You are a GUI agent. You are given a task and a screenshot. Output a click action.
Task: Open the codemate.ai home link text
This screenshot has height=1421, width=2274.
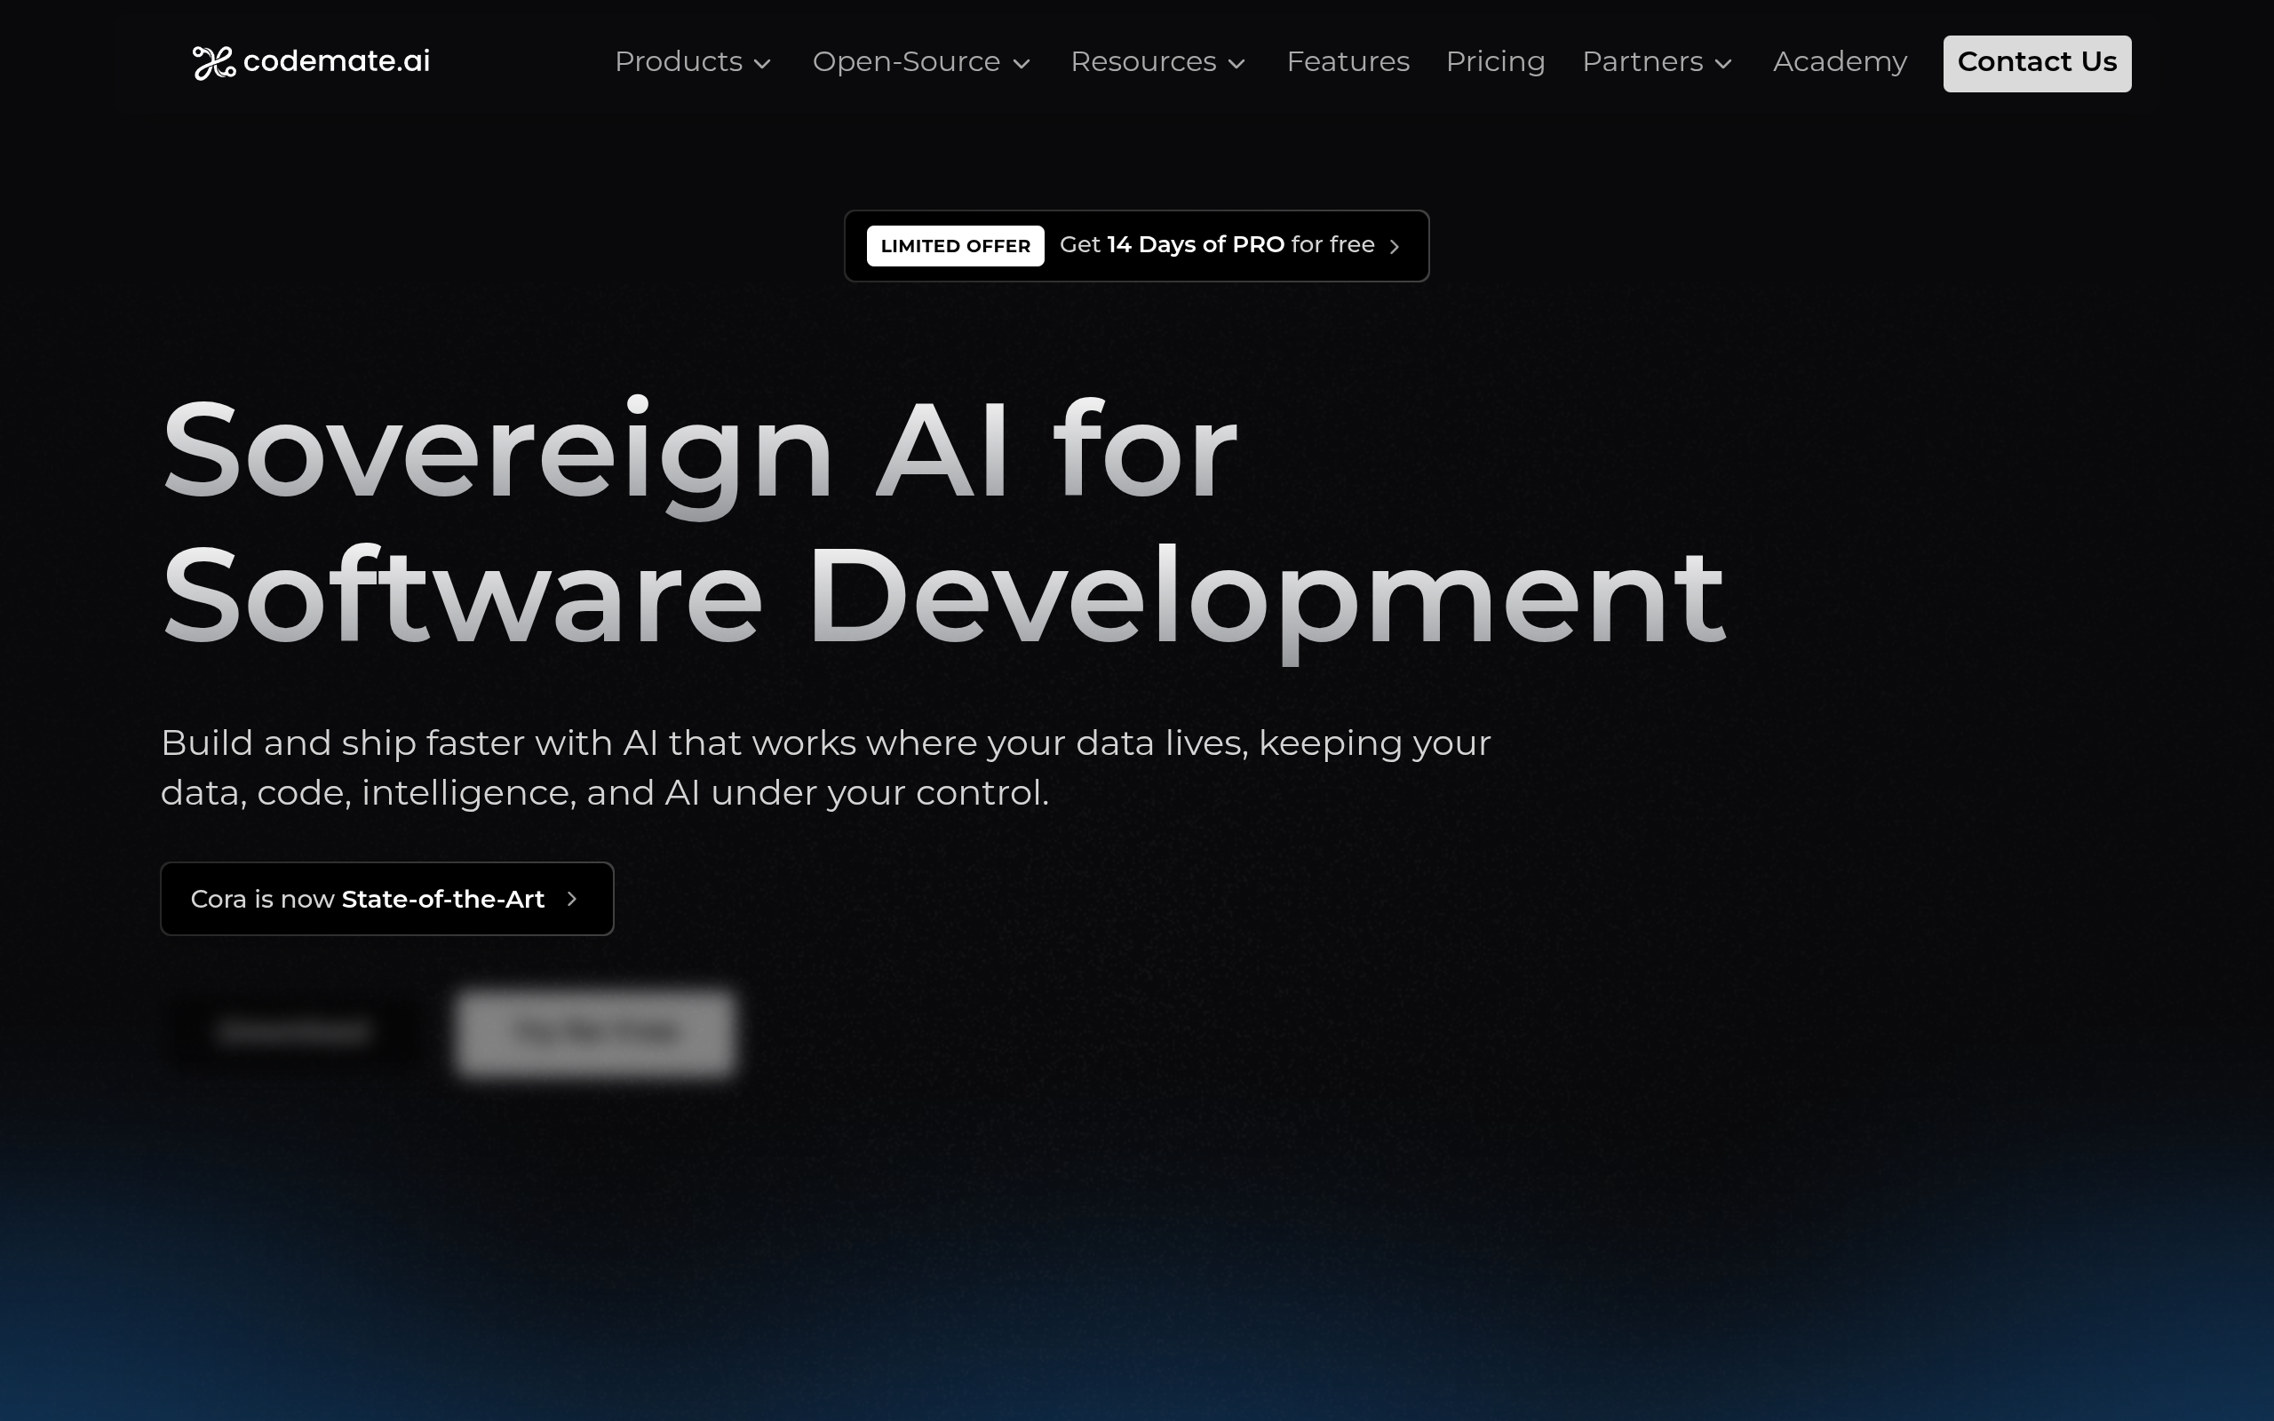[337, 61]
